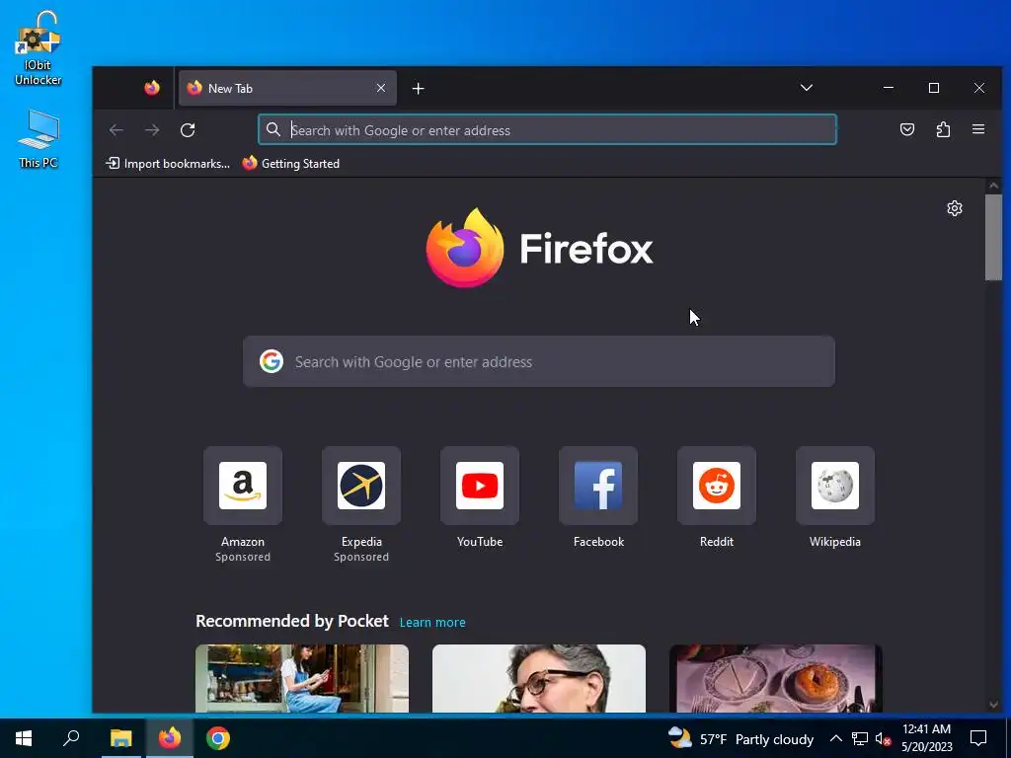Open Pocket story with gray-haired person in glasses

[538, 678]
